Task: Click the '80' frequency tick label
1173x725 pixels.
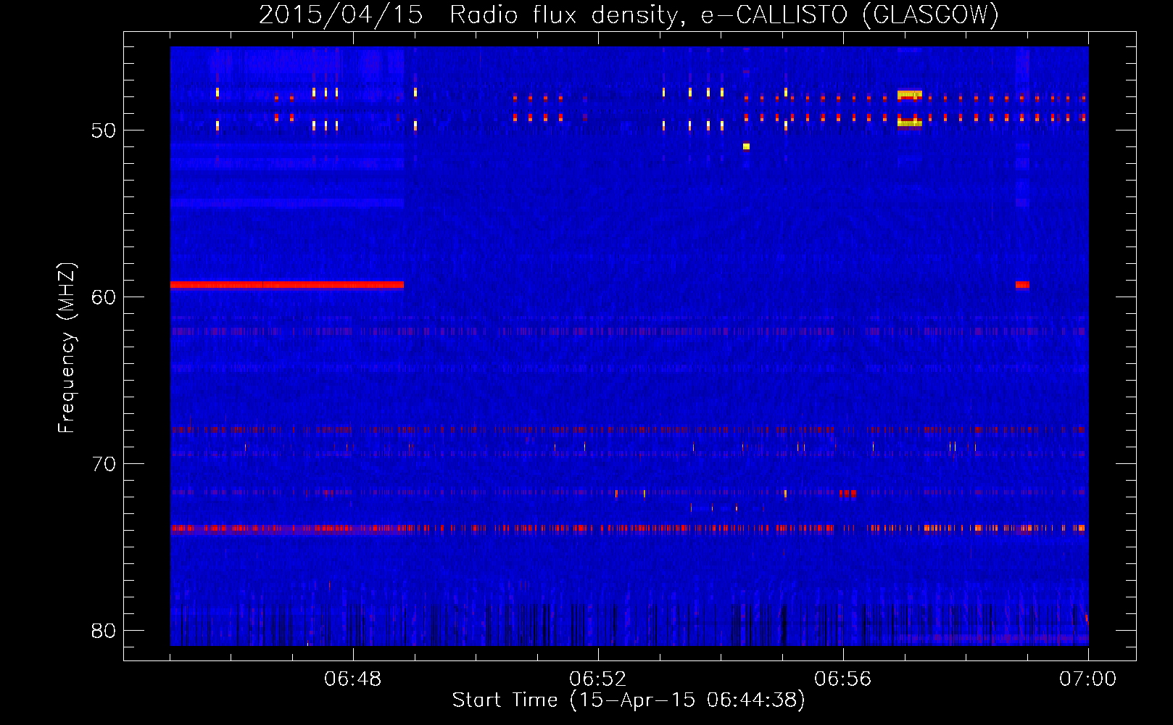Action: 104,631
